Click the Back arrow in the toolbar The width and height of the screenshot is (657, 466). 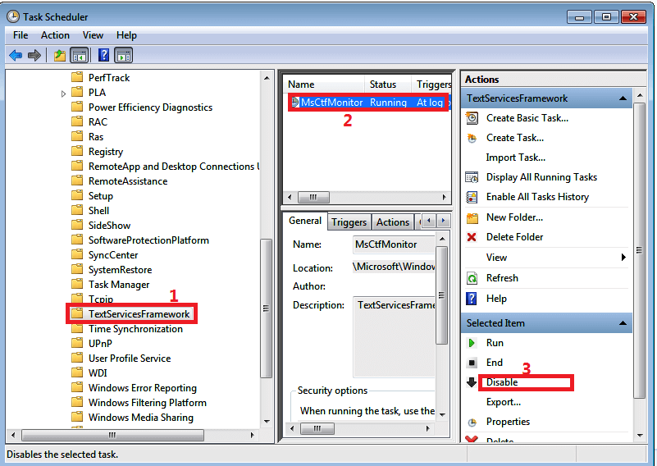click(15, 55)
